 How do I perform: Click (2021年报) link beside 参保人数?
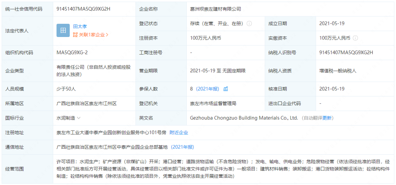(208, 89)
